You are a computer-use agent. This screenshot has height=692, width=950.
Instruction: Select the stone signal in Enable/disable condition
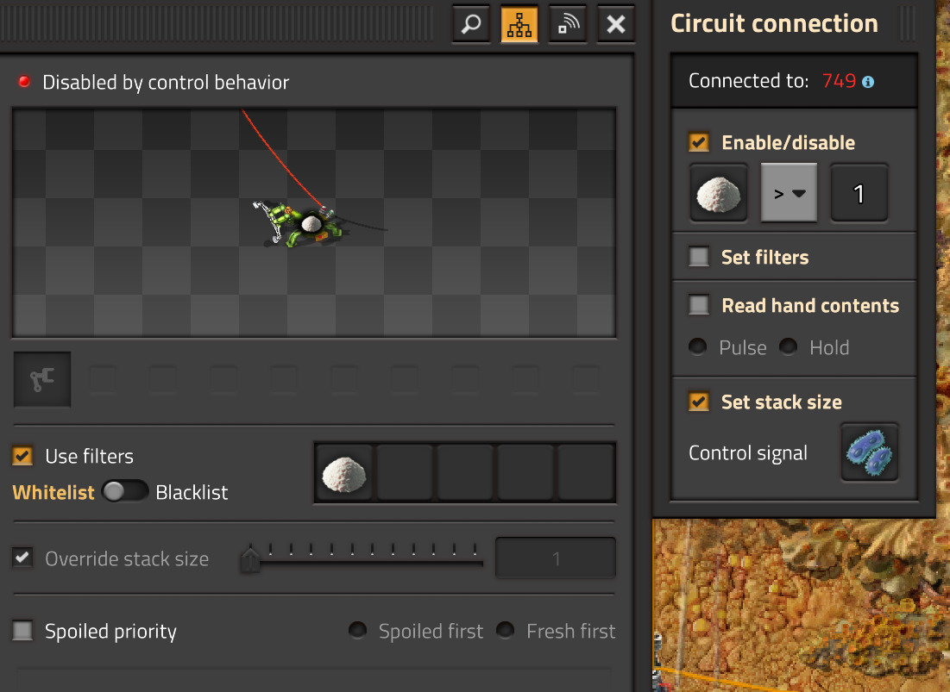point(719,193)
